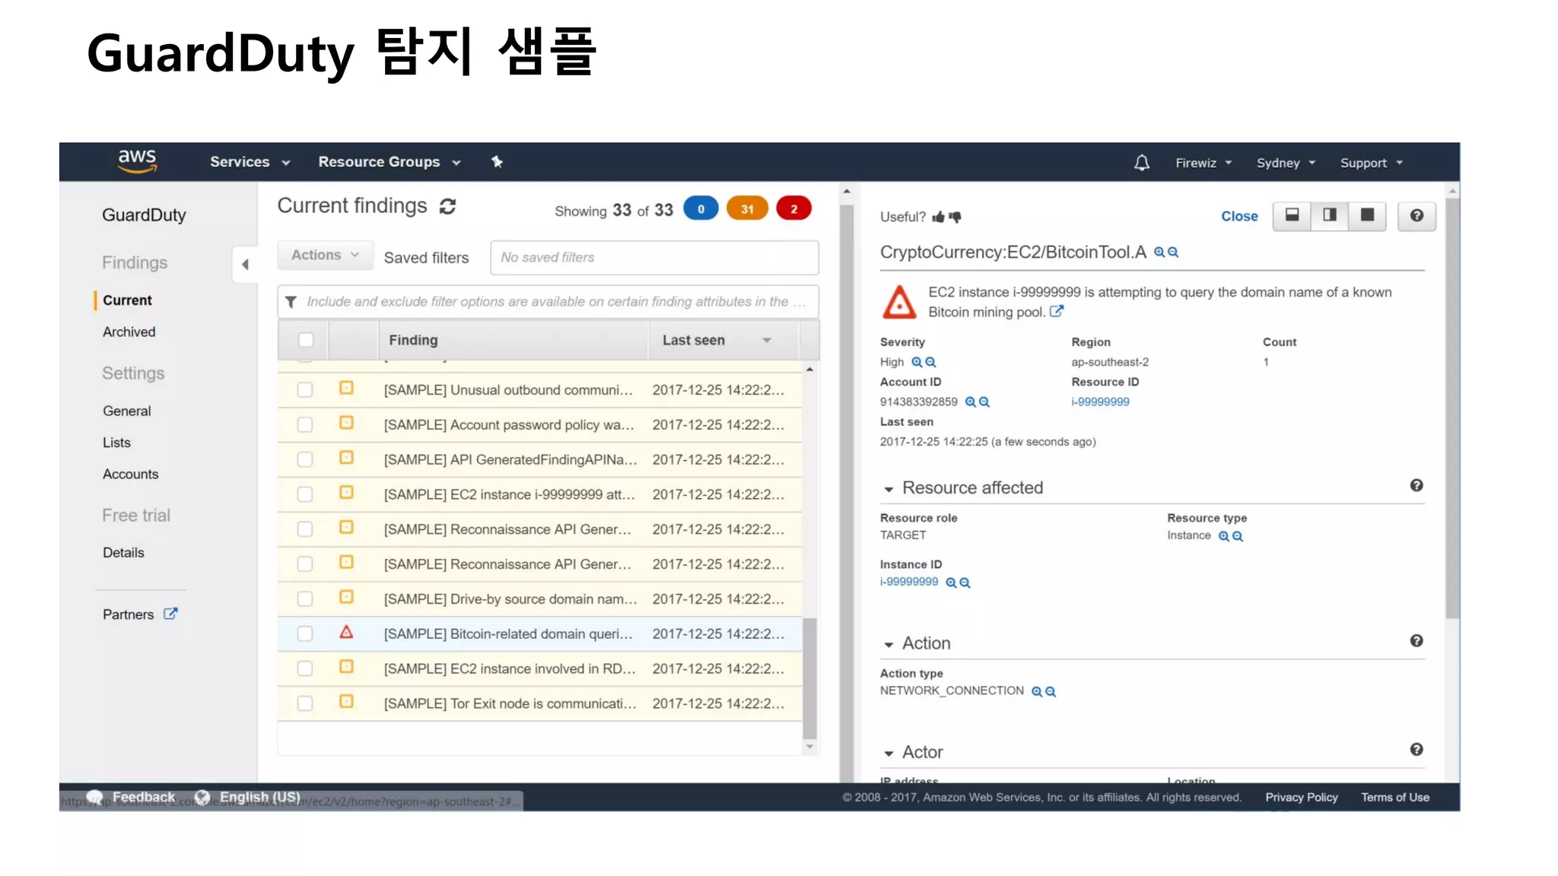Screen dimensions: 1558x876
Task: Click zoom-out filter icon next to CryptoCurrency:EC2/BitcoinTool.A
Action: point(1173,252)
